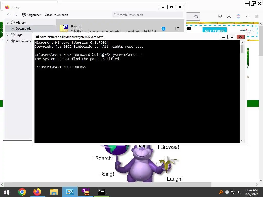Click the 'I Search!' text
This screenshot has height=197, width=263.
pyautogui.click(x=103, y=158)
